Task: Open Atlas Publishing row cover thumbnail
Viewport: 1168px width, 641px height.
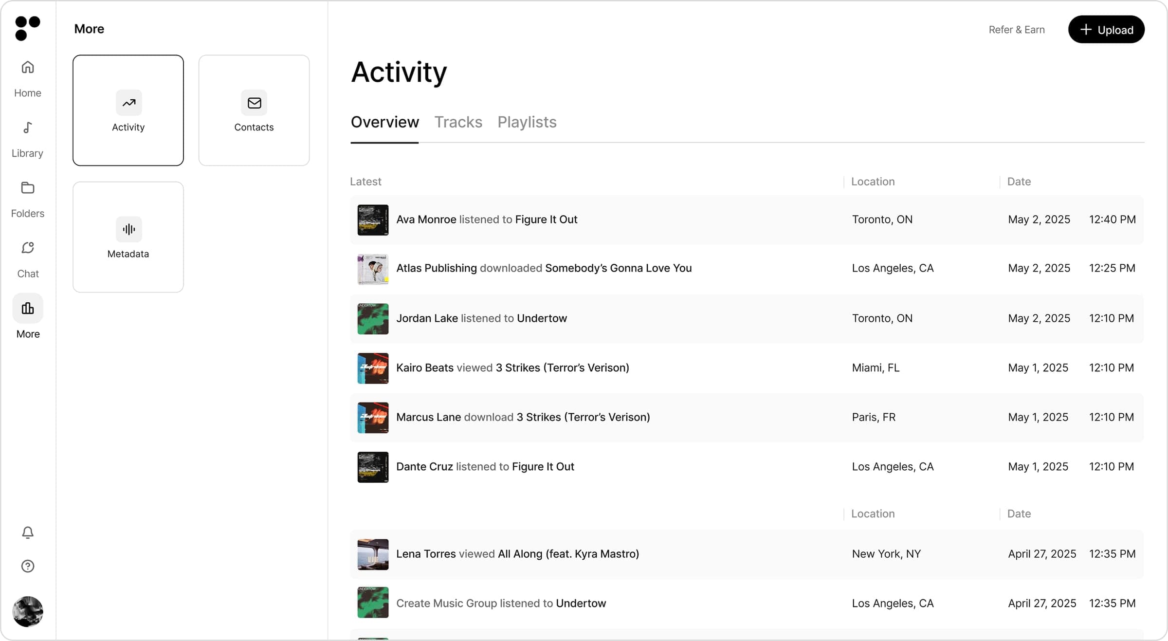Action: (373, 269)
